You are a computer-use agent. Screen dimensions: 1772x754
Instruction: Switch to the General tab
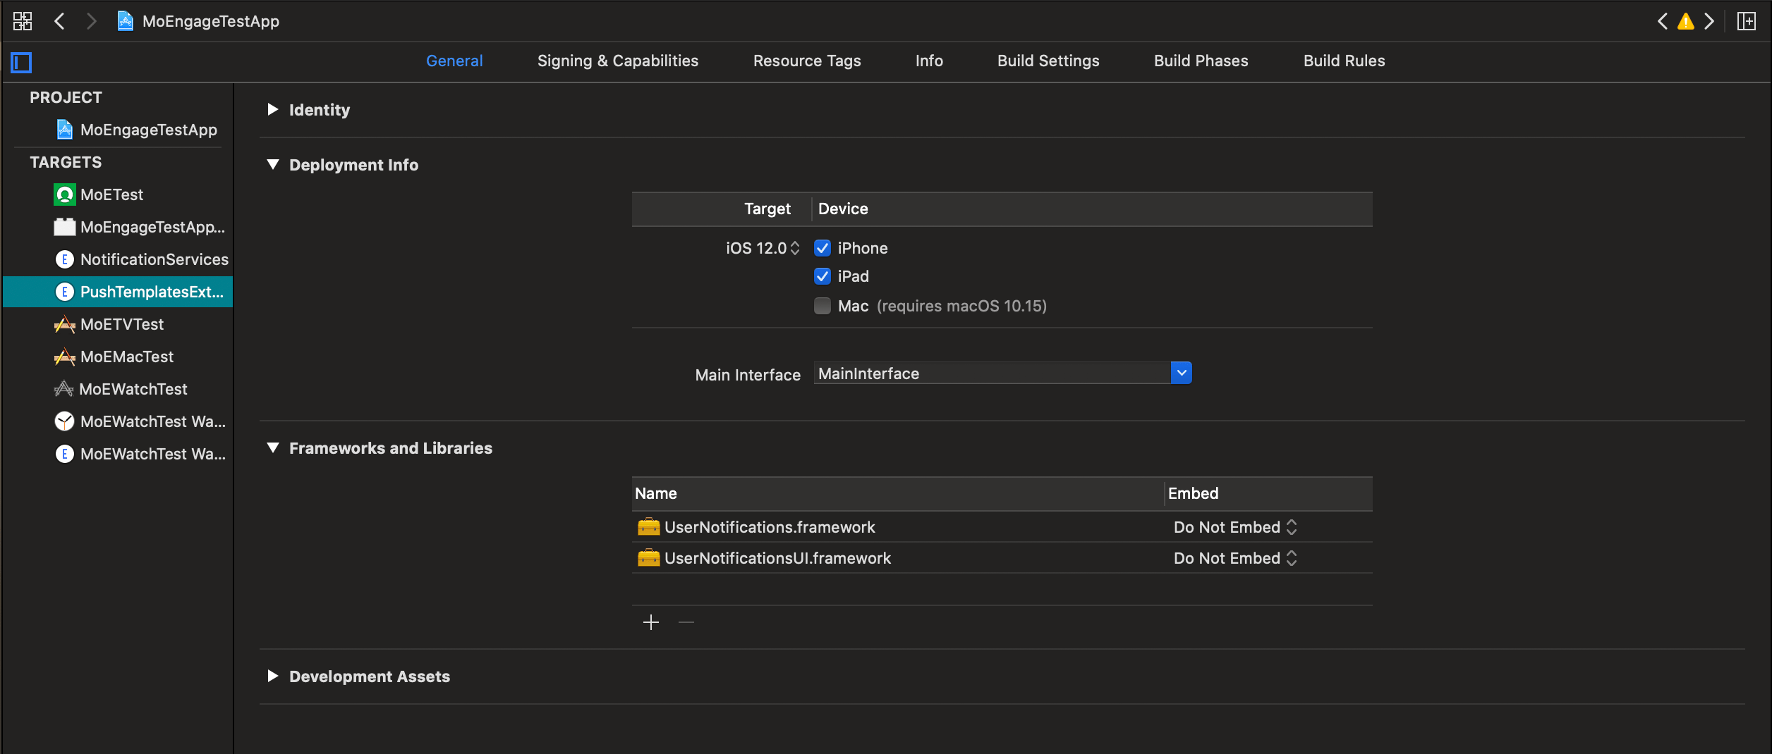(454, 61)
